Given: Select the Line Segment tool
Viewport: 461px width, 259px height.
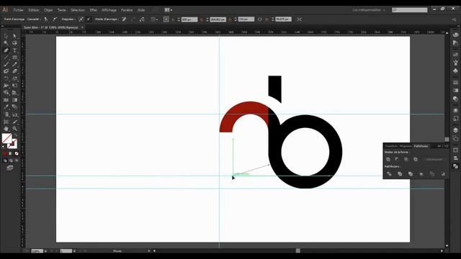Looking at the screenshot, I should tap(6, 58).
